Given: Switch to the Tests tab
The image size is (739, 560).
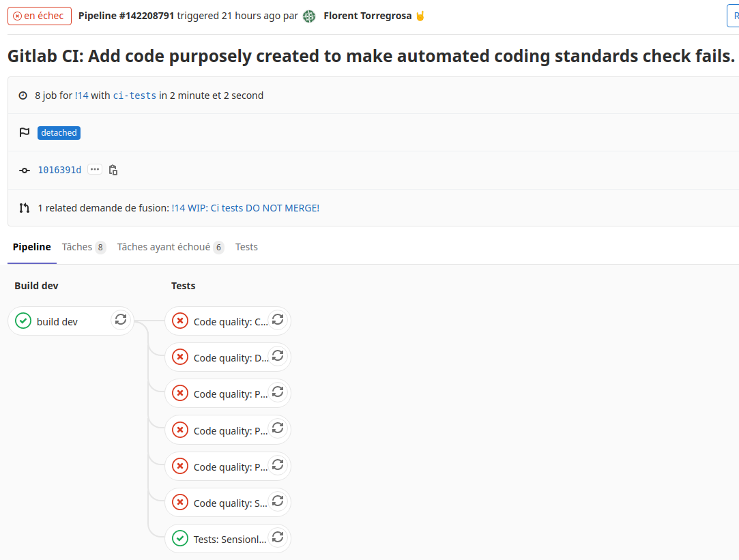Looking at the screenshot, I should coord(246,247).
